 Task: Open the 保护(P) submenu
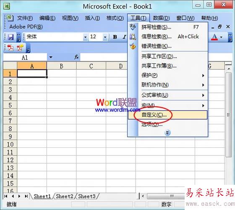tap(168, 75)
